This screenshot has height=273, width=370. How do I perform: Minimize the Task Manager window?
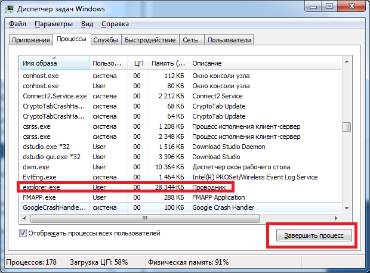click(x=313, y=7)
